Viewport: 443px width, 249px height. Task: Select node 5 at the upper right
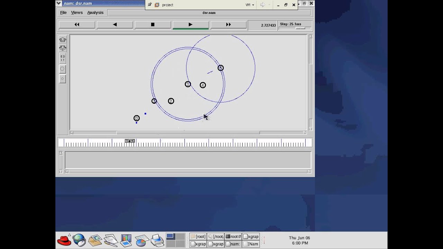(x=220, y=68)
